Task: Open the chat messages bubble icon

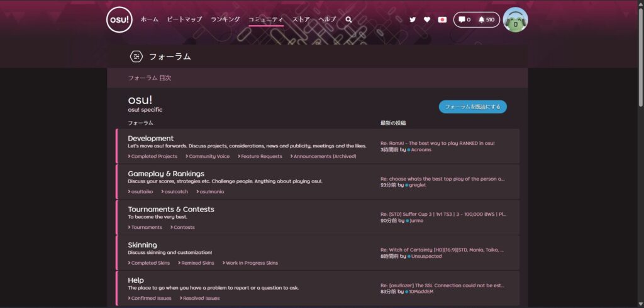Action: [465, 19]
